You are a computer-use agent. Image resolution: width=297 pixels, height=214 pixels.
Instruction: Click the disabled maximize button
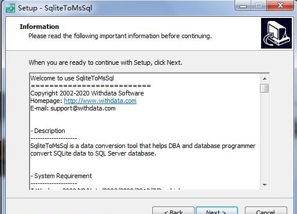point(259,6)
